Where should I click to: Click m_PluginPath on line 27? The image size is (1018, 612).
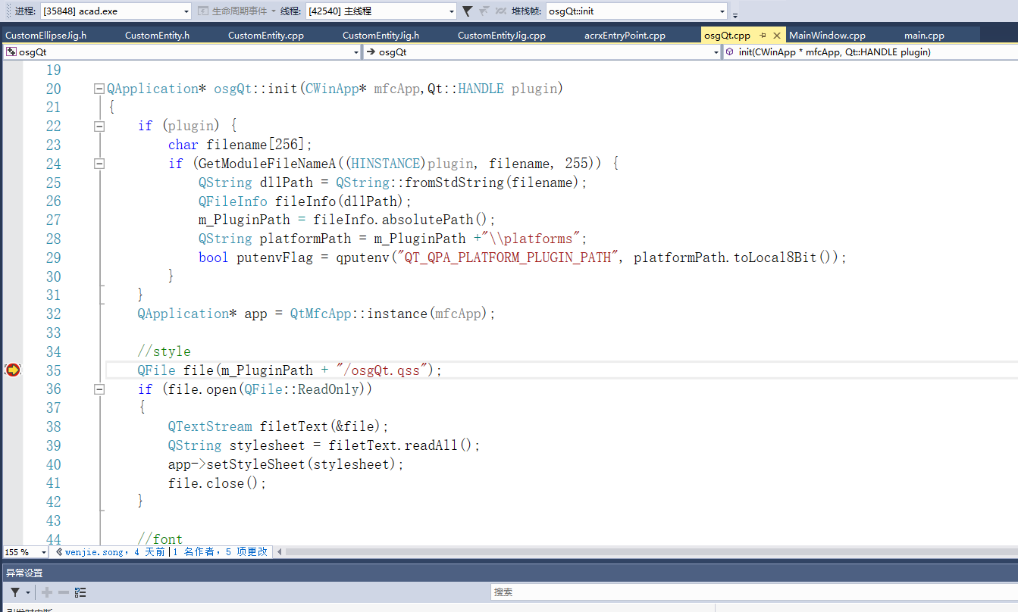[x=244, y=220]
